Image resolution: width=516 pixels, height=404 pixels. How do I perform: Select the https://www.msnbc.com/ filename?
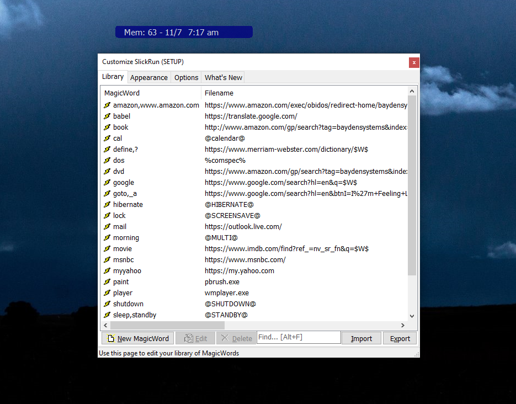pos(245,259)
